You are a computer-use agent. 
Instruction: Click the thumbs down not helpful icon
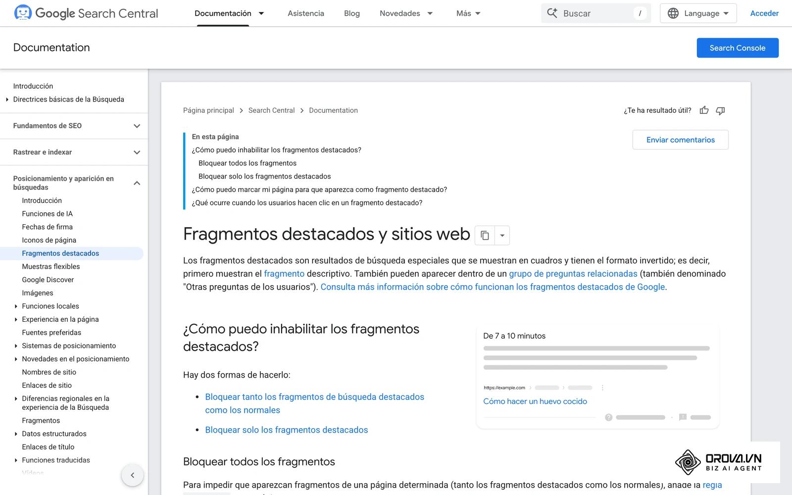click(x=720, y=110)
